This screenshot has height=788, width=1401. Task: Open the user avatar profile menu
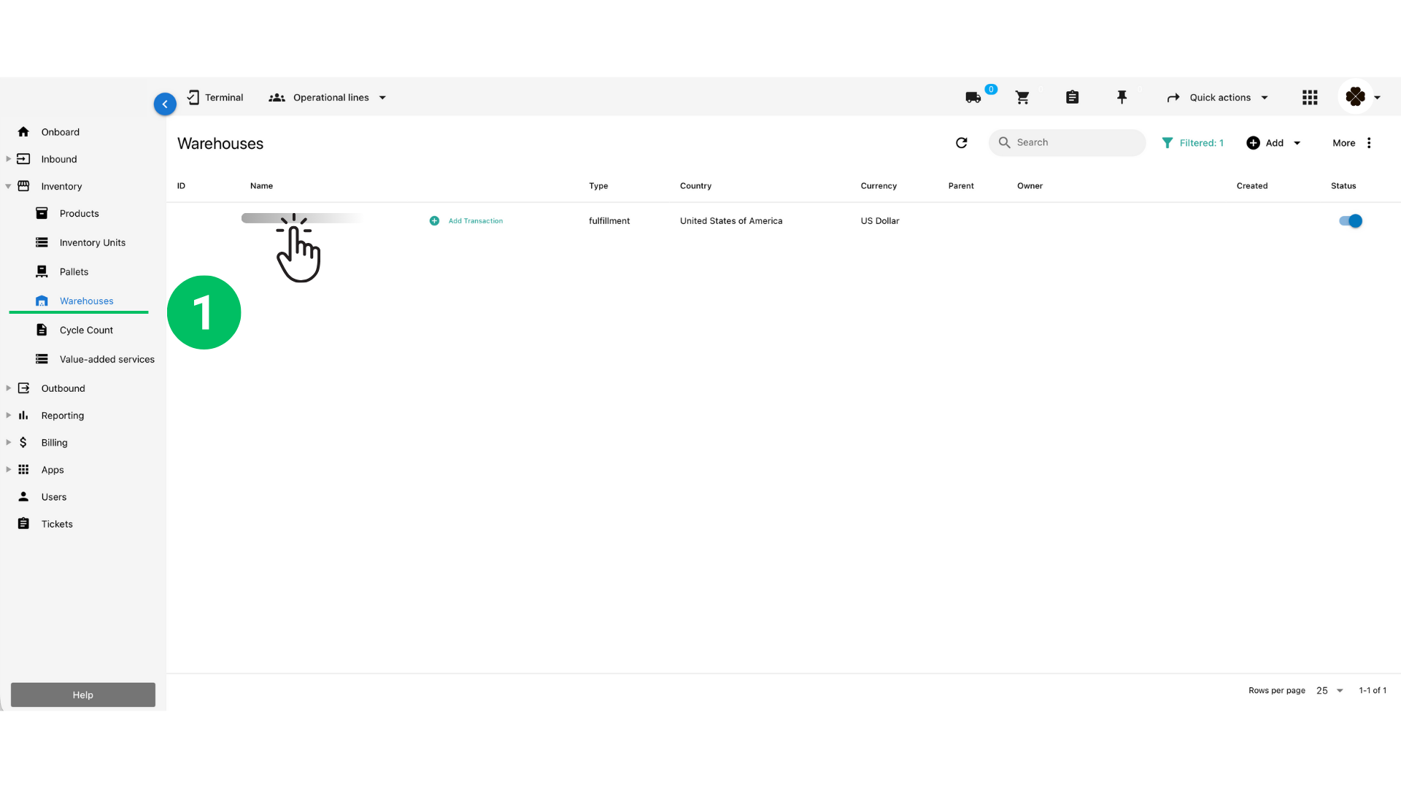click(1356, 97)
